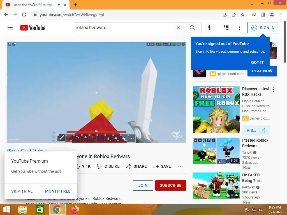Open He FAKED Being The thumbnail
This screenshot has width=287, height=215.
click(216, 186)
